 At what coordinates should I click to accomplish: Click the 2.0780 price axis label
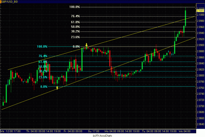click(200, 82)
